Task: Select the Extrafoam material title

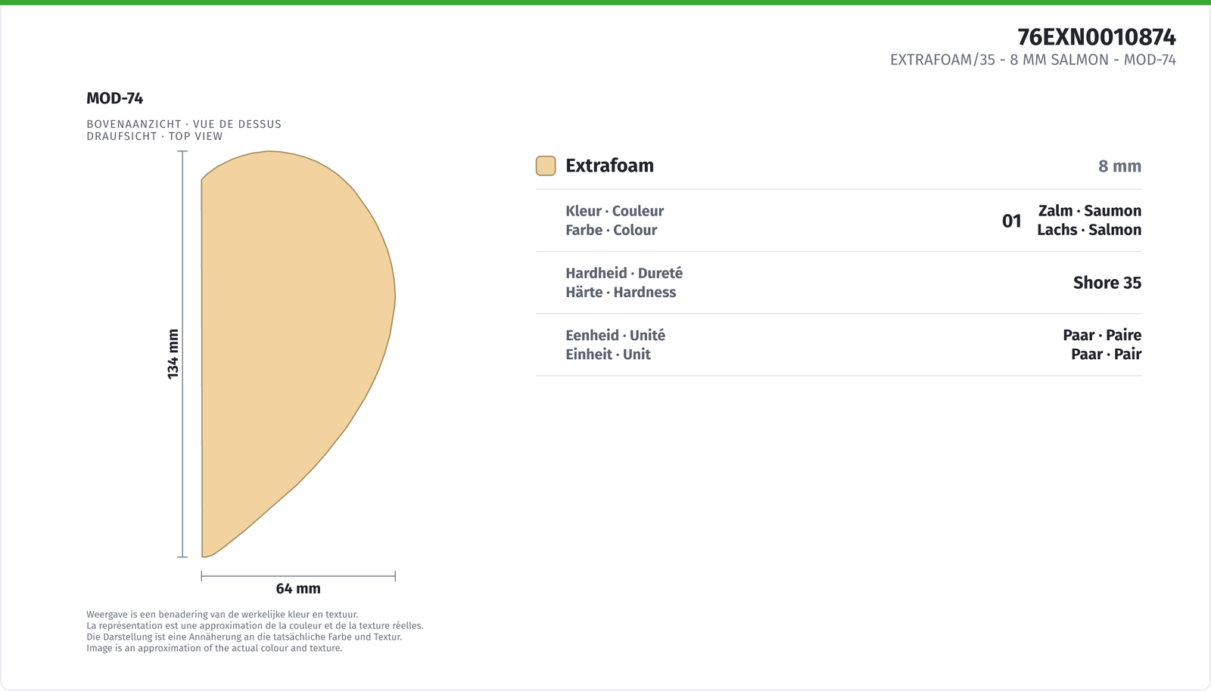Action: (x=609, y=166)
